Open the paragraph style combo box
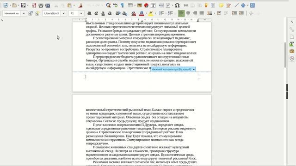296x166 pixels. 12,13
